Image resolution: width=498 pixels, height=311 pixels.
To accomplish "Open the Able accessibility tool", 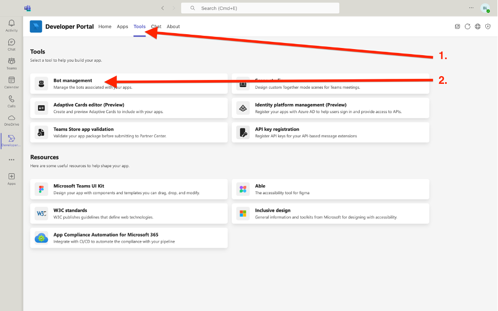I will (x=331, y=189).
